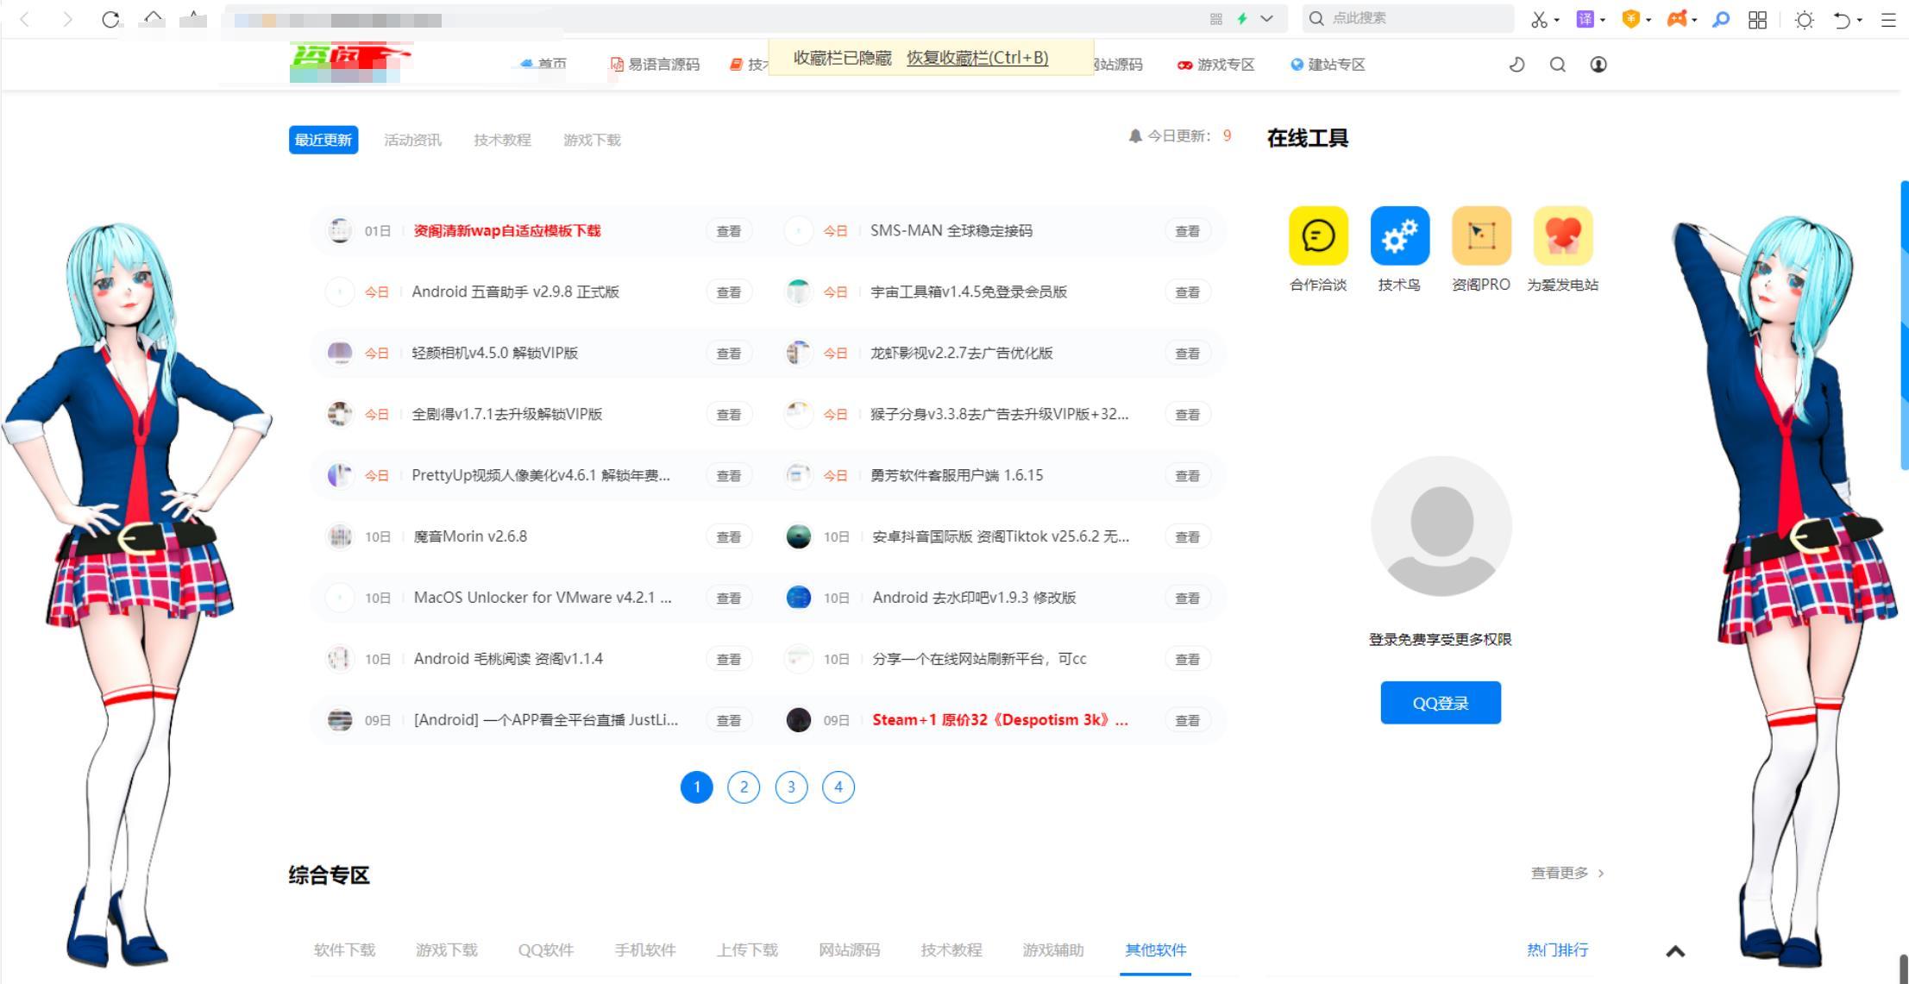Open 易语言源码 navigation item
The image size is (1909, 984).
[655, 65]
